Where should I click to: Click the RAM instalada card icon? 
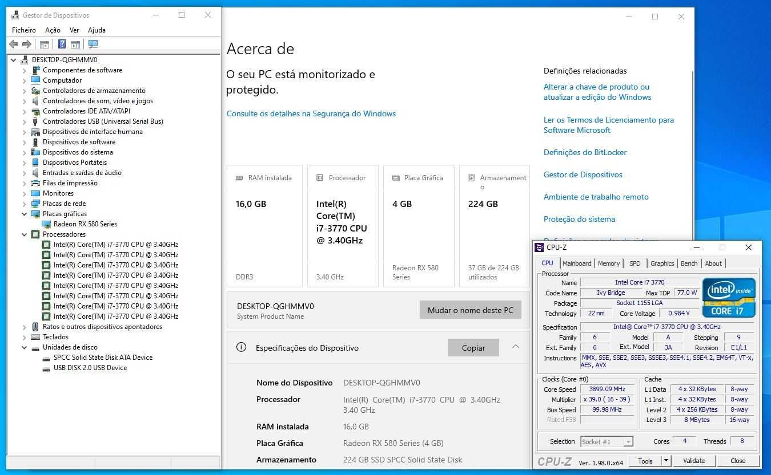(x=239, y=178)
